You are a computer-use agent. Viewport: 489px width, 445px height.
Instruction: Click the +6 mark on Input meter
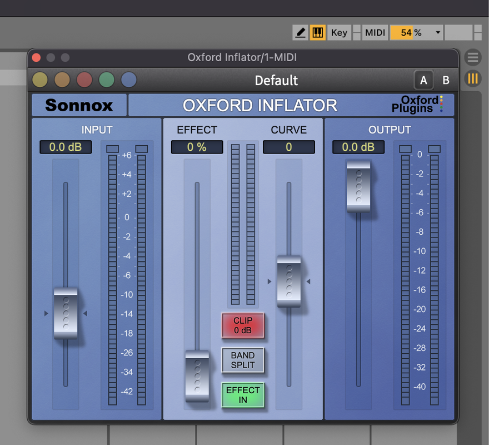[127, 155]
